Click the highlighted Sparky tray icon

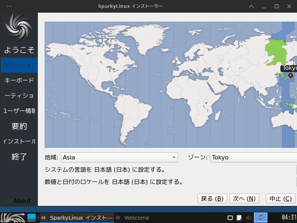point(261,217)
